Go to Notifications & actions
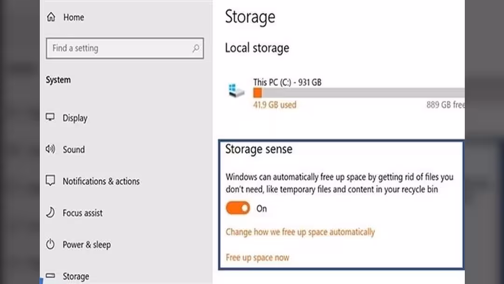Viewport: 504px width, 284px height. click(101, 181)
